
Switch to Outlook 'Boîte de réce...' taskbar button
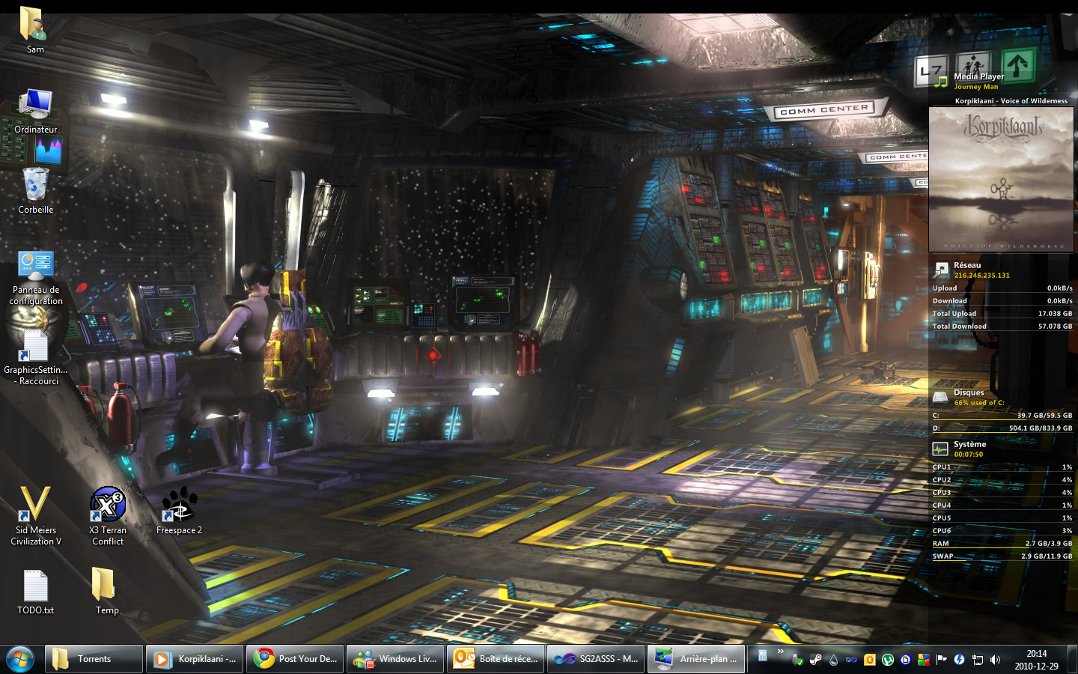tap(496, 659)
